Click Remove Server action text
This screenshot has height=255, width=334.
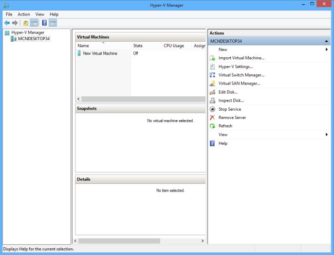(232, 117)
